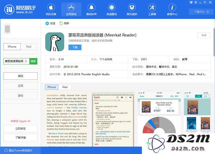Open 游戏 games category
Viewport: 215px width, 154px height.
[21, 96]
